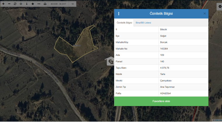The image size is (222, 122).
Task: Open favorites with the star icon
Action: [33, 4]
